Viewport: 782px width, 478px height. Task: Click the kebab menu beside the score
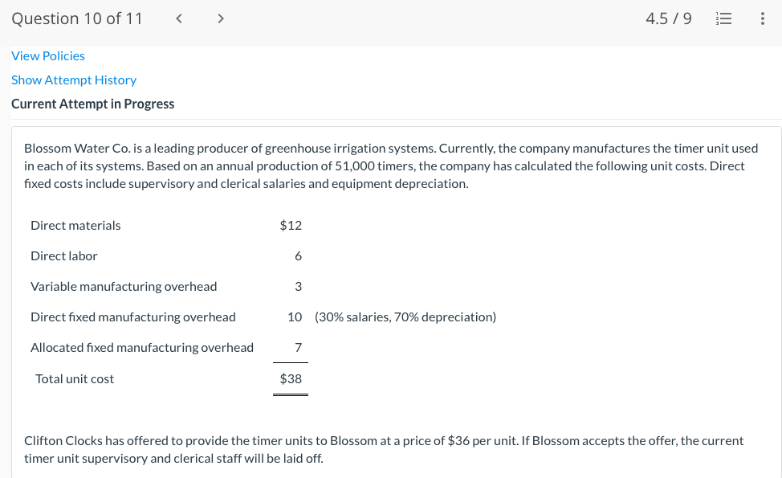pyautogui.click(x=762, y=18)
